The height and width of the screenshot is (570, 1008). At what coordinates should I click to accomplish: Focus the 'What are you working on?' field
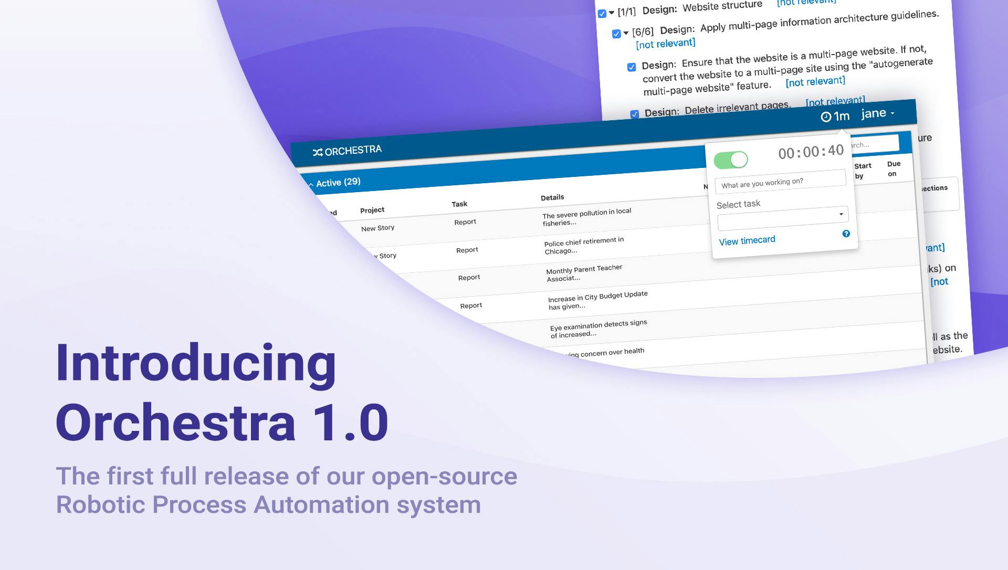tap(781, 182)
